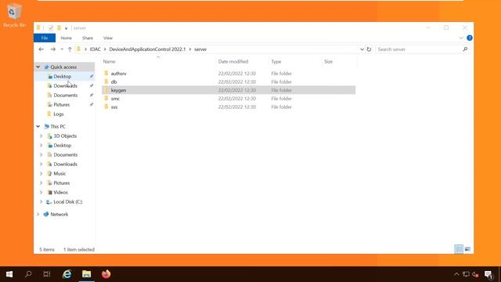This screenshot has height=282, width=501.
Task: Open the Customize Quick Access Toolbar dropdown
Action: click(x=66, y=28)
